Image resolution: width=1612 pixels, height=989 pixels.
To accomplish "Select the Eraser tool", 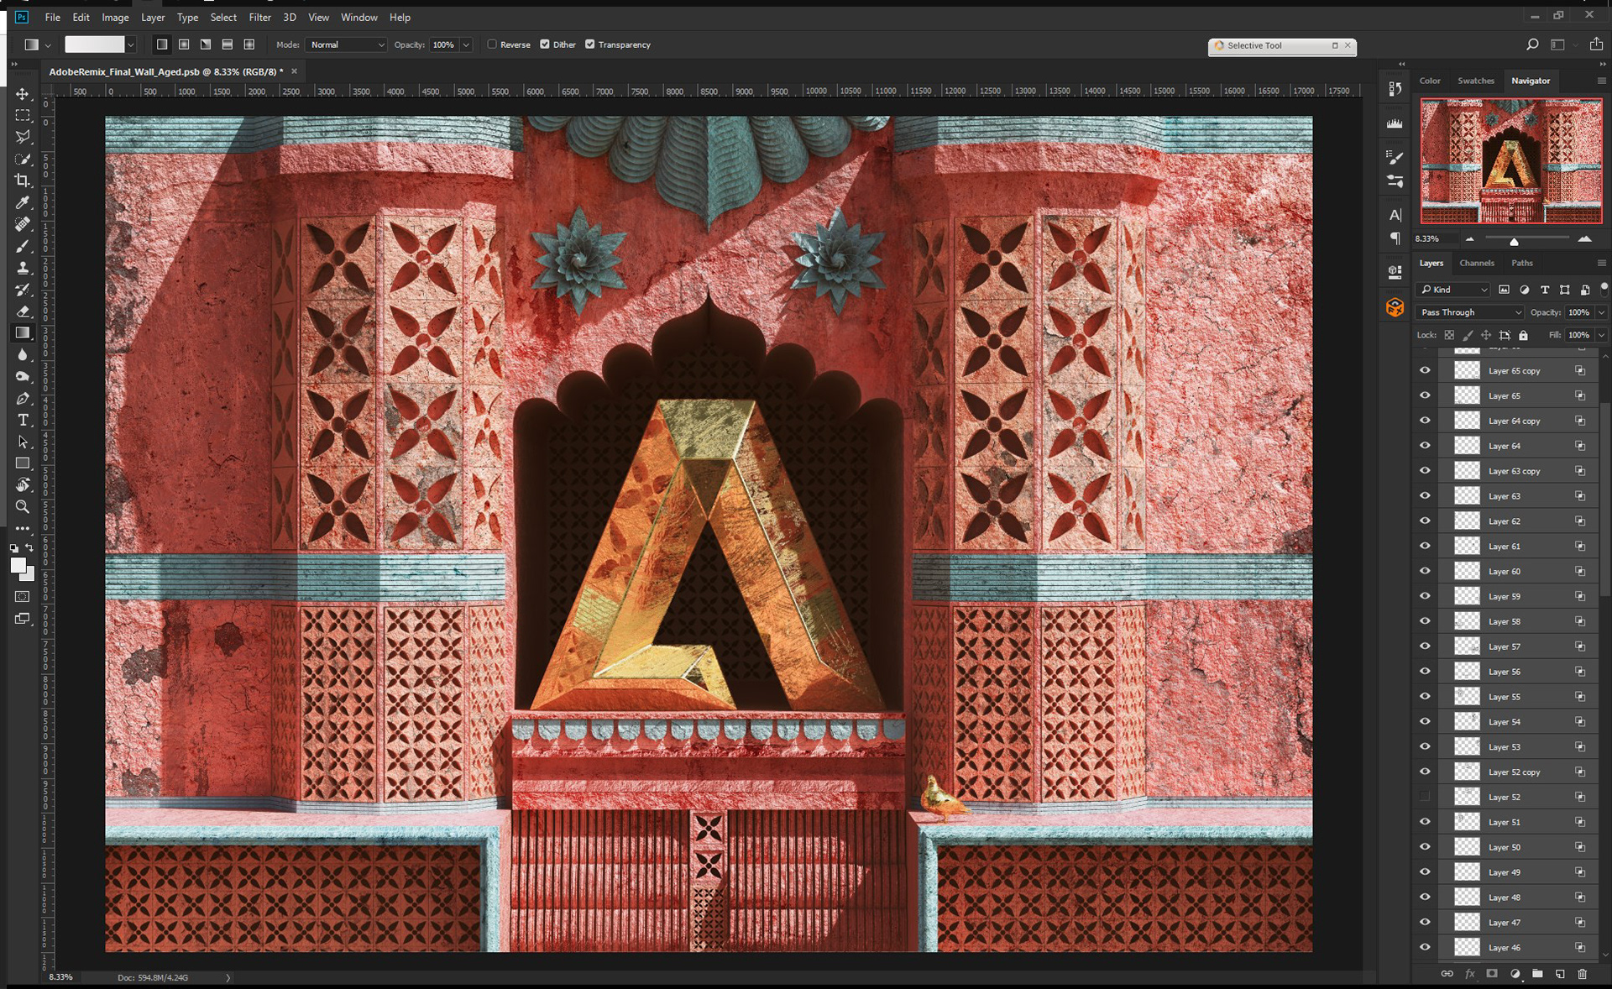I will (23, 311).
